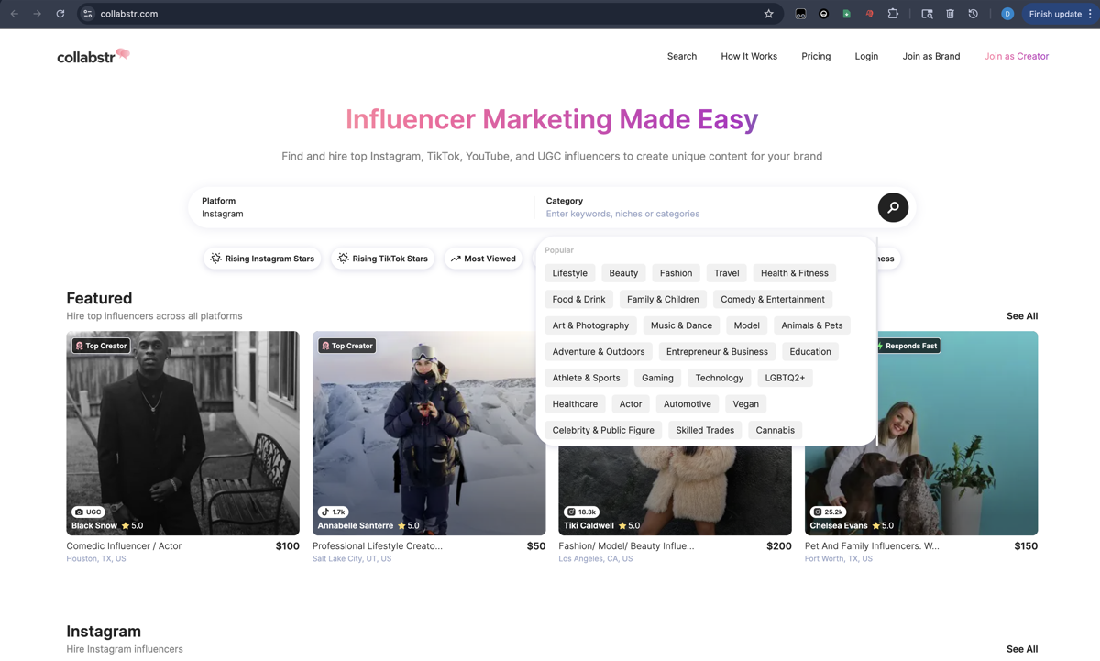The width and height of the screenshot is (1100, 661).
Task: Click the UGC badge on Black Snow's photo
Action: point(88,512)
